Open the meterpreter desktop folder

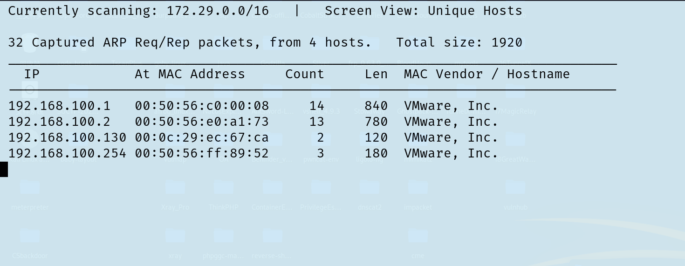point(30,193)
